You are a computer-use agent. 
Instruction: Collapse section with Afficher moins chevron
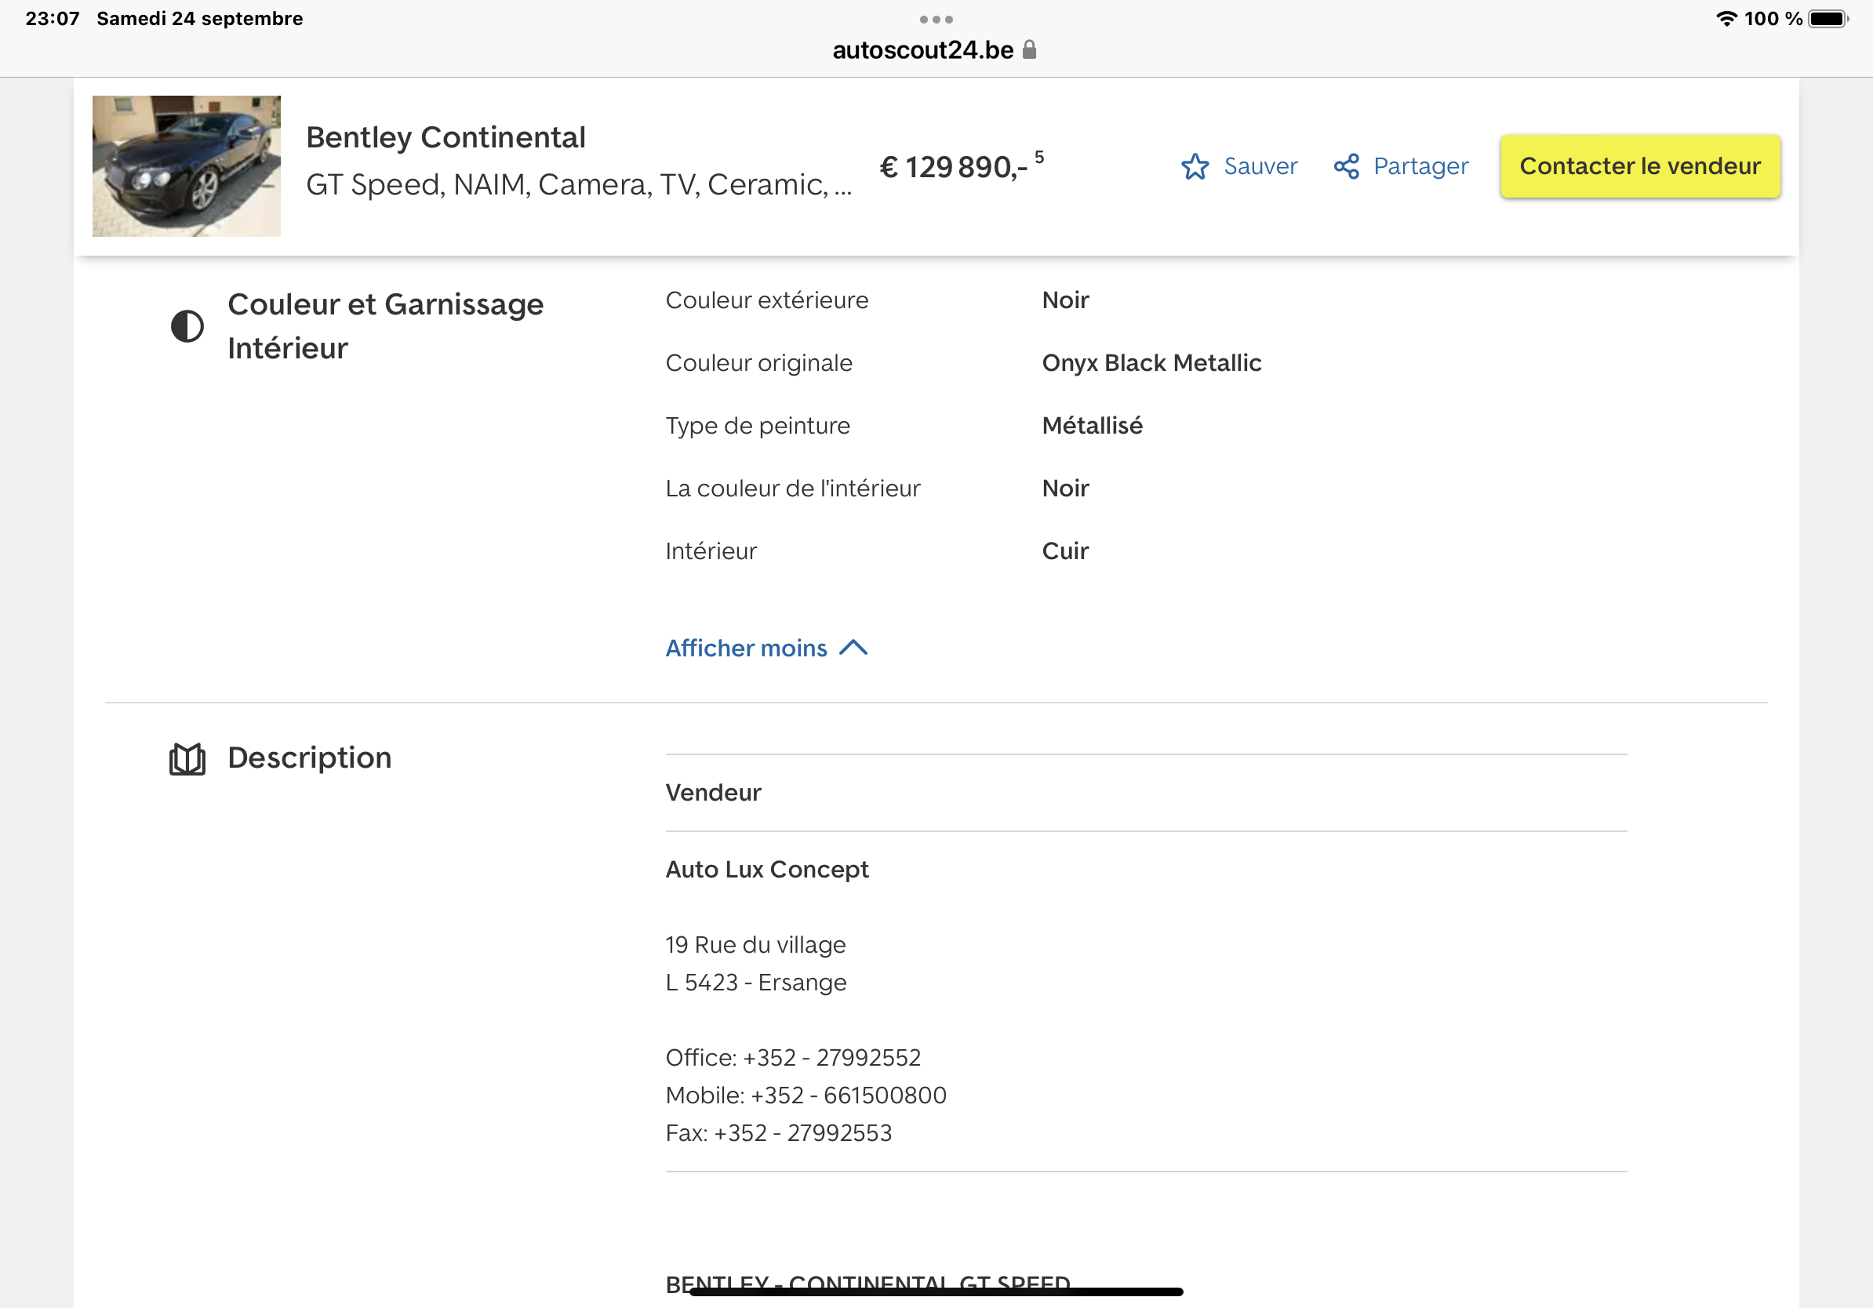pyautogui.click(x=853, y=648)
